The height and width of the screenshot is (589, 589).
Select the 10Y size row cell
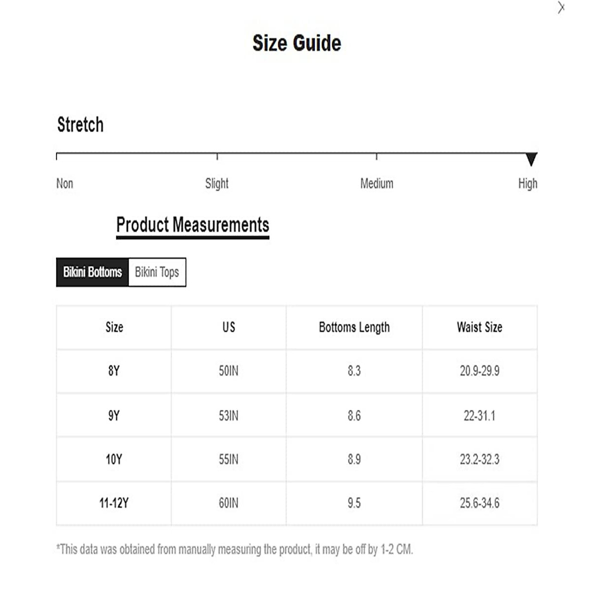coord(114,459)
